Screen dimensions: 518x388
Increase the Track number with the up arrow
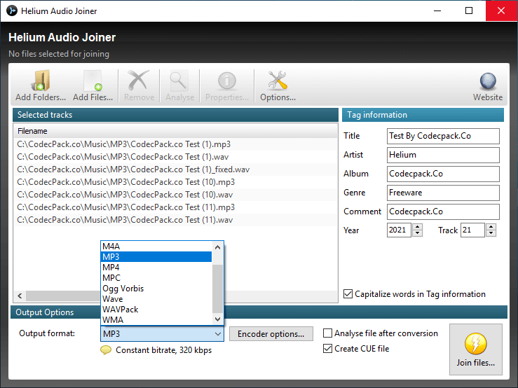tap(491, 227)
